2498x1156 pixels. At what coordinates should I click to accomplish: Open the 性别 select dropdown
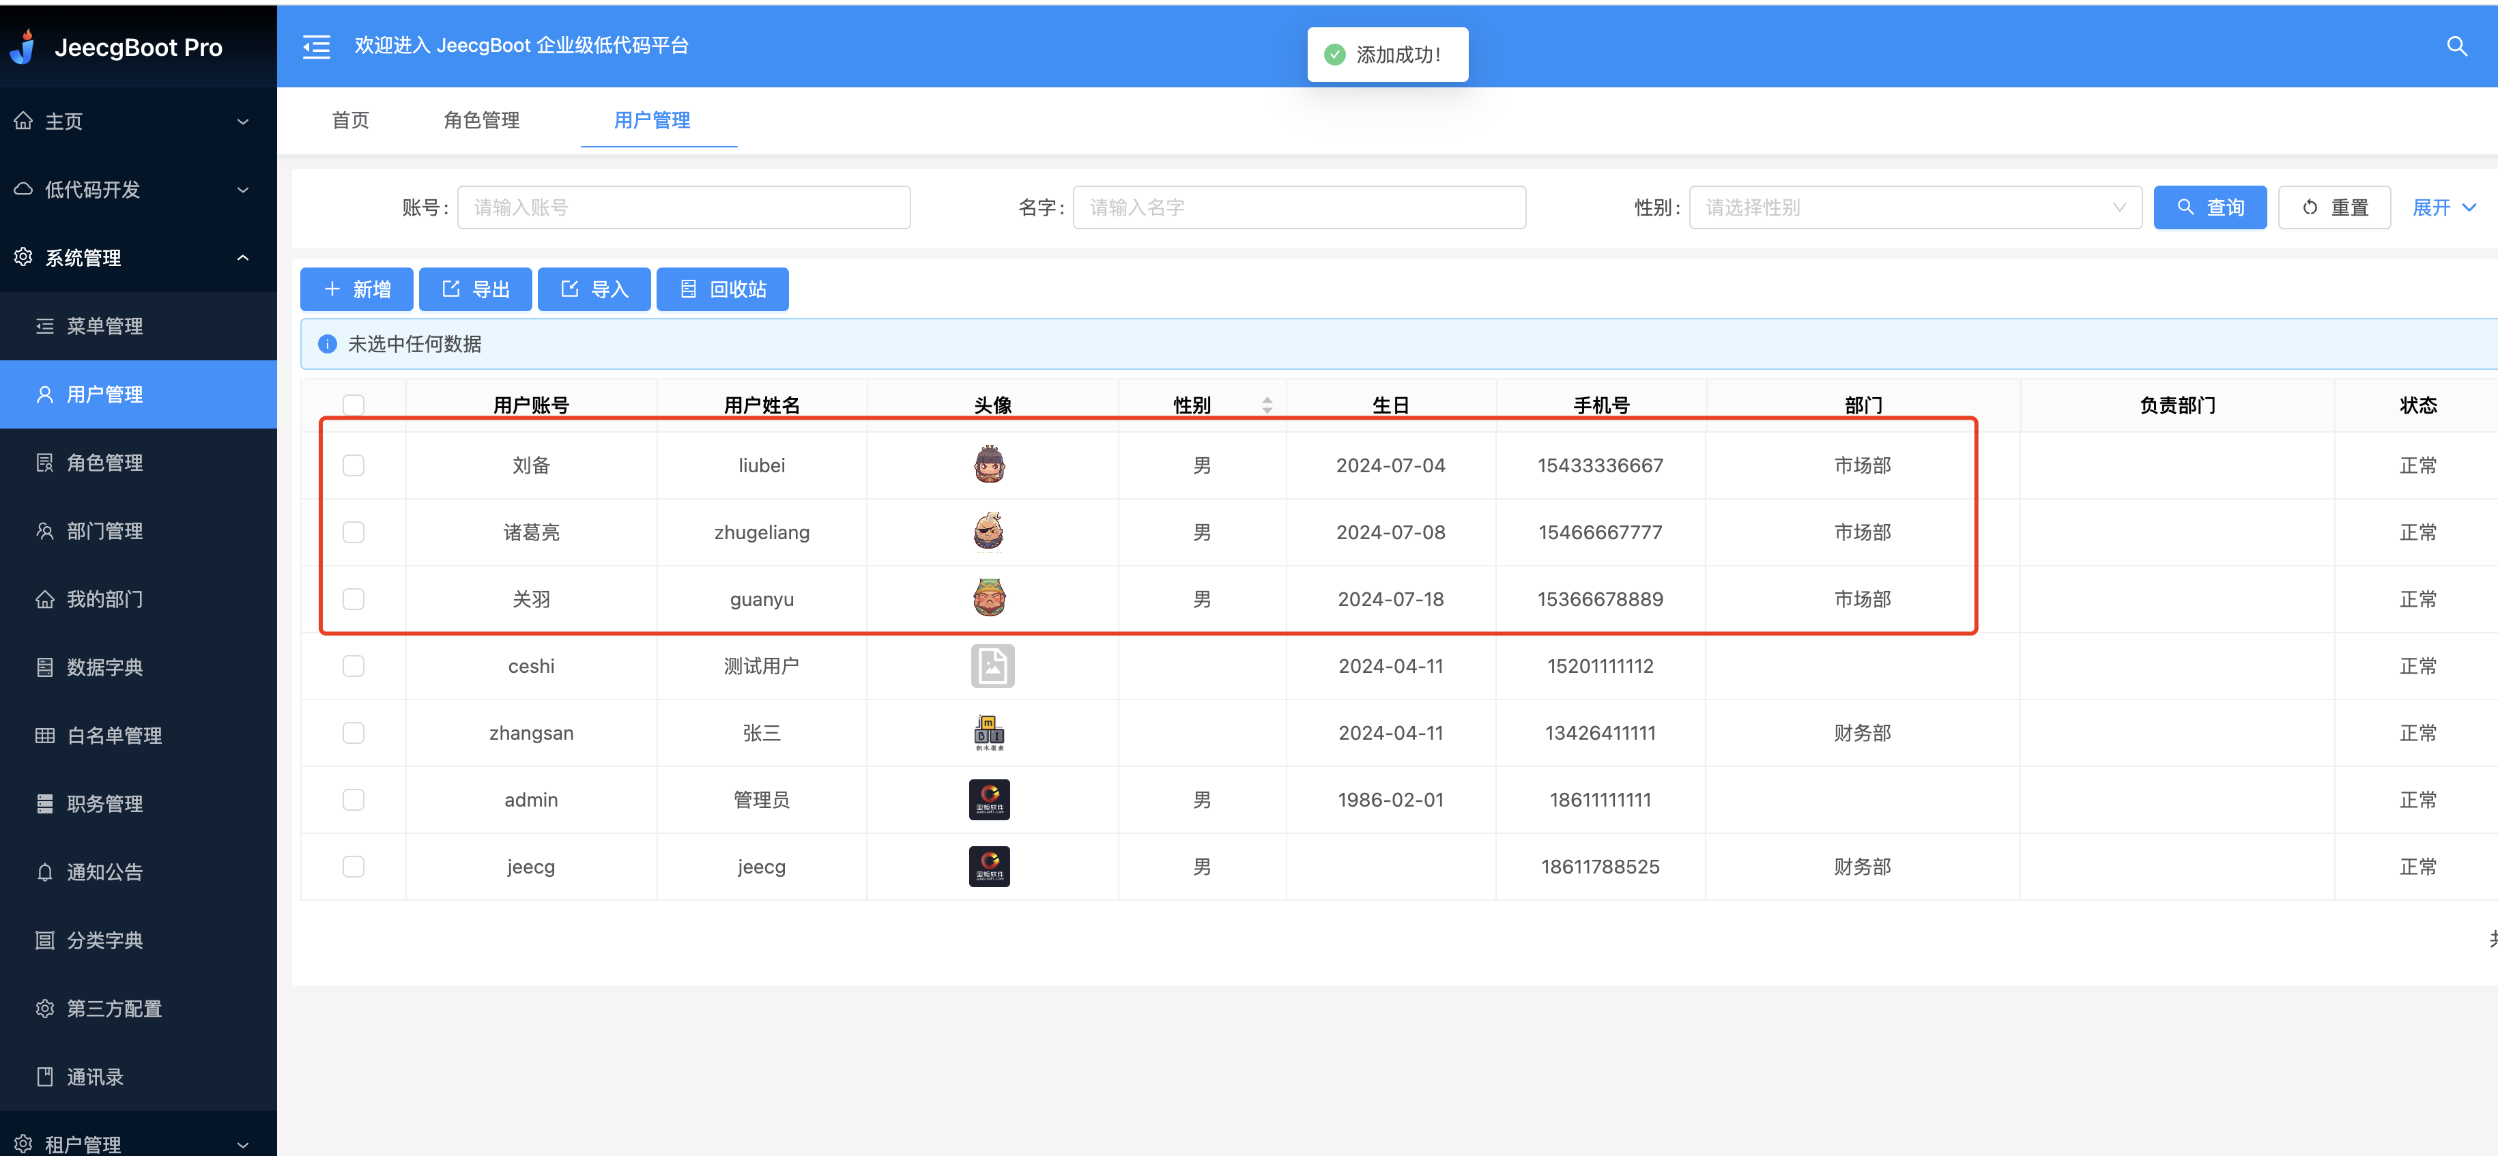[1915, 207]
